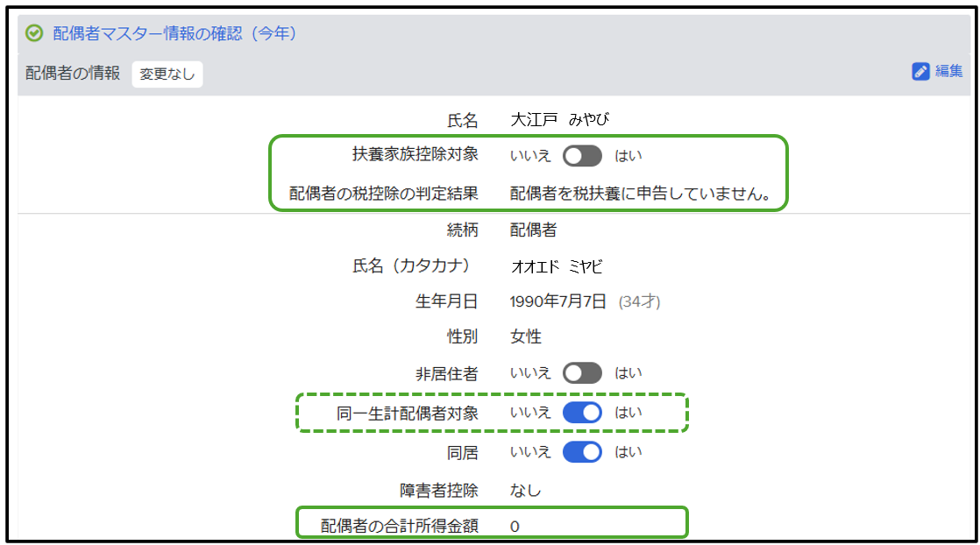
Task: Turn off the 同居 switch
Action: (582, 452)
